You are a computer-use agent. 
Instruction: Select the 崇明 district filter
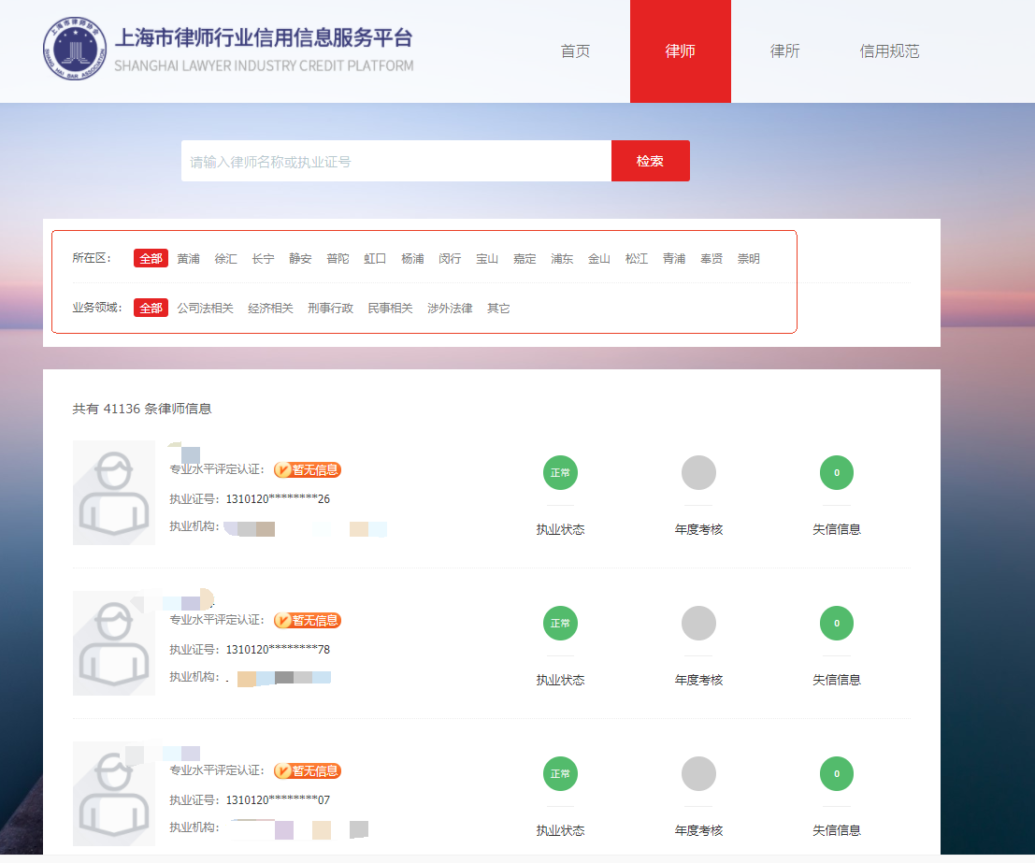pyautogui.click(x=748, y=258)
